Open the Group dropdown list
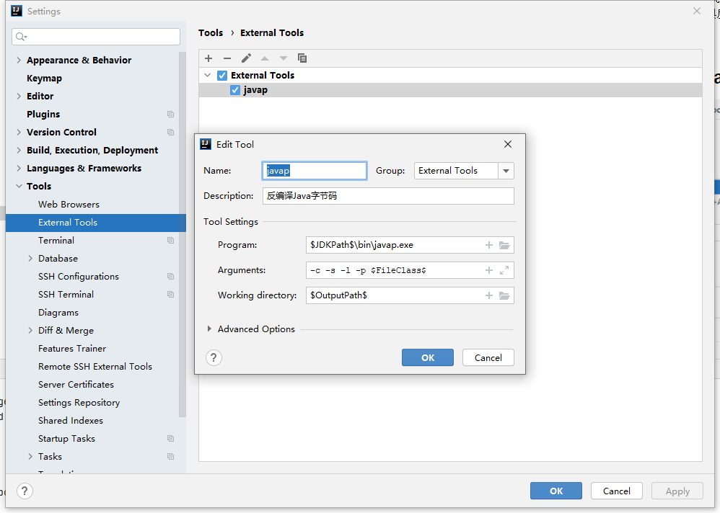 click(506, 171)
